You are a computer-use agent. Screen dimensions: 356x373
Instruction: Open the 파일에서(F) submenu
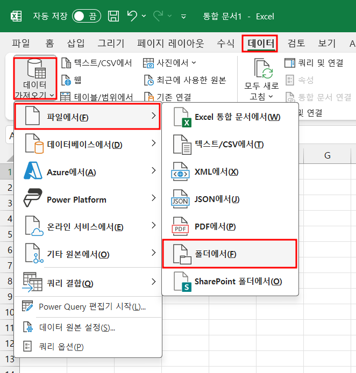coord(87,116)
